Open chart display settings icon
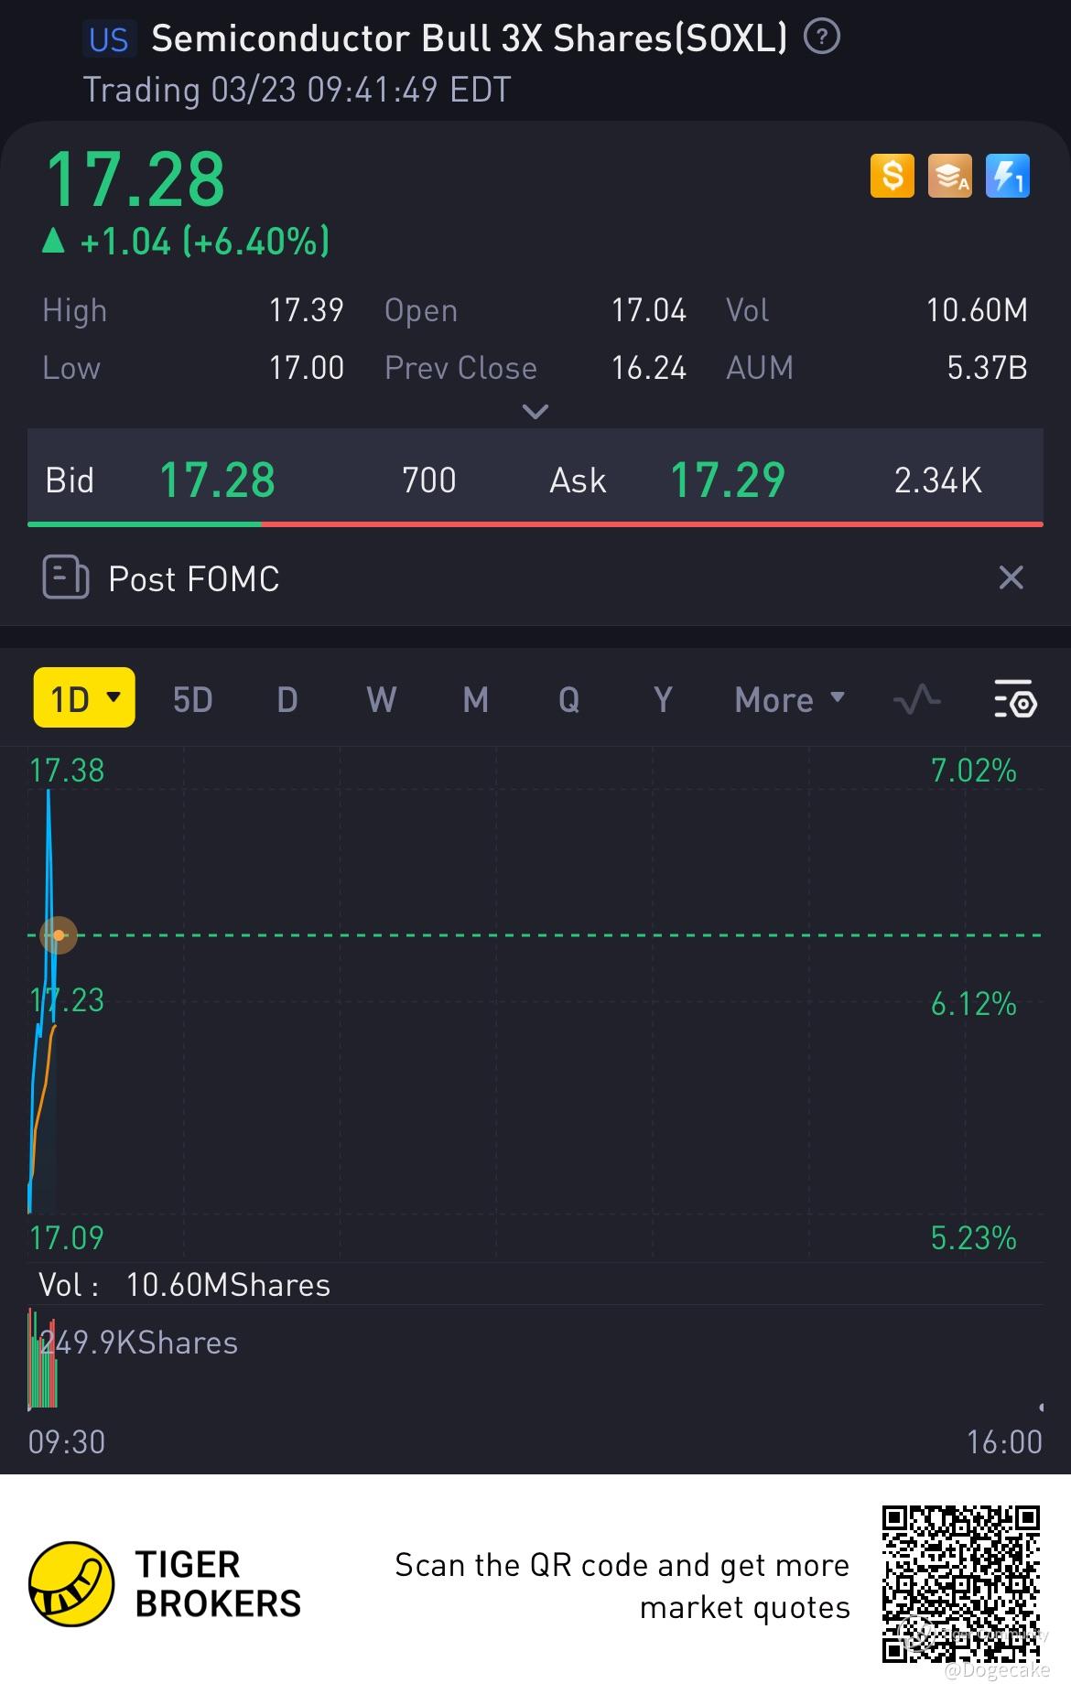The width and height of the screenshot is (1071, 1694). [x=1014, y=699]
